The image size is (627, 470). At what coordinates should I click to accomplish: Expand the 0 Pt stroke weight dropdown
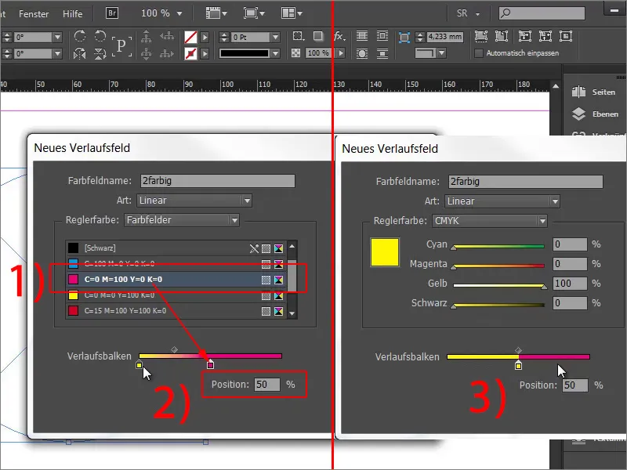tap(276, 37)
